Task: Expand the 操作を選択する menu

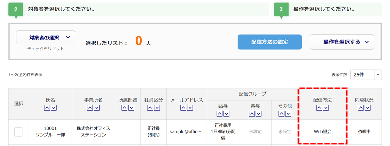Action: [x=342, y=42]
